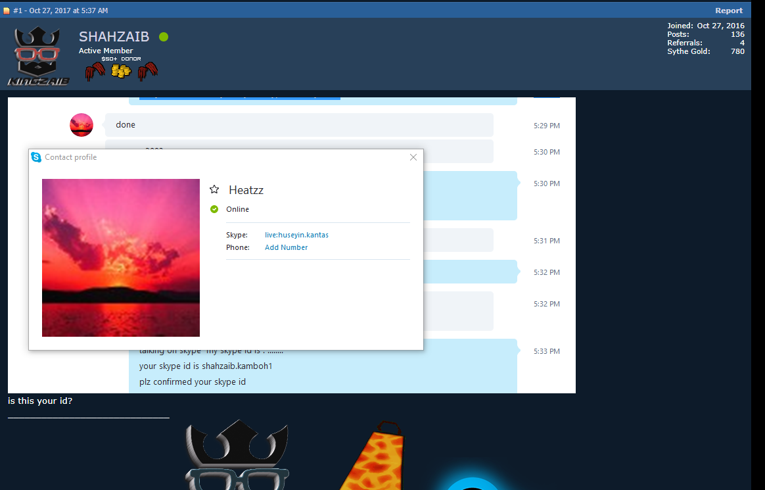The image size is (765, 490).
Task: Click the green Online status icon
Action: 214,209
